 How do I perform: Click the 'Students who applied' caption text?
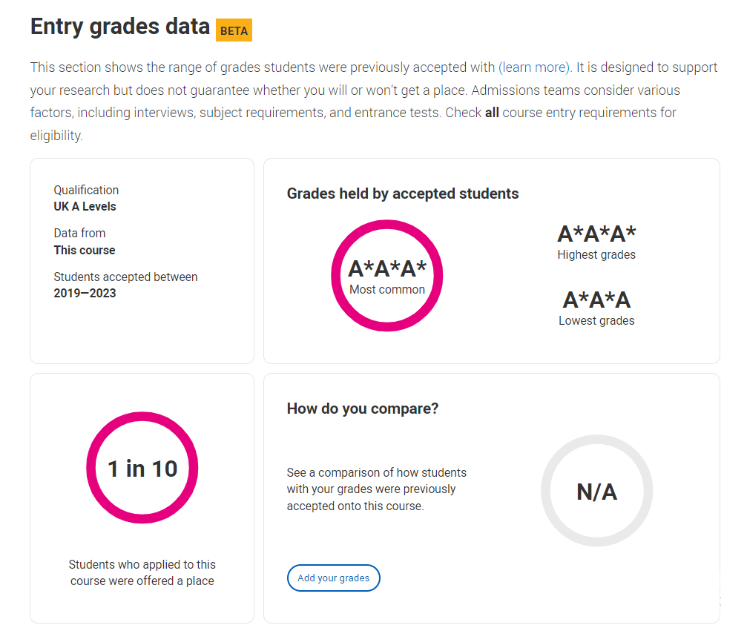[142, 572]
